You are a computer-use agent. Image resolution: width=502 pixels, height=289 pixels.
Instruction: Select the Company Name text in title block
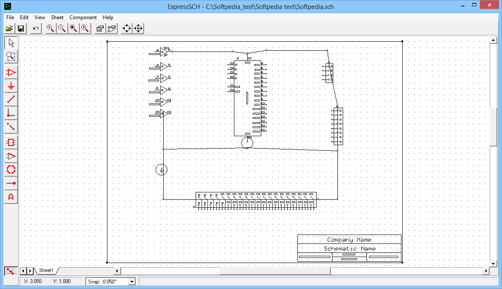349,240
